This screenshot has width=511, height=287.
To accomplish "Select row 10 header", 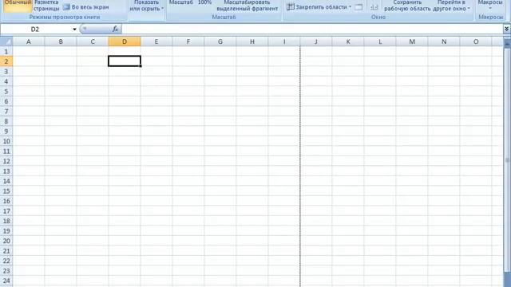I will pos(6,141).
